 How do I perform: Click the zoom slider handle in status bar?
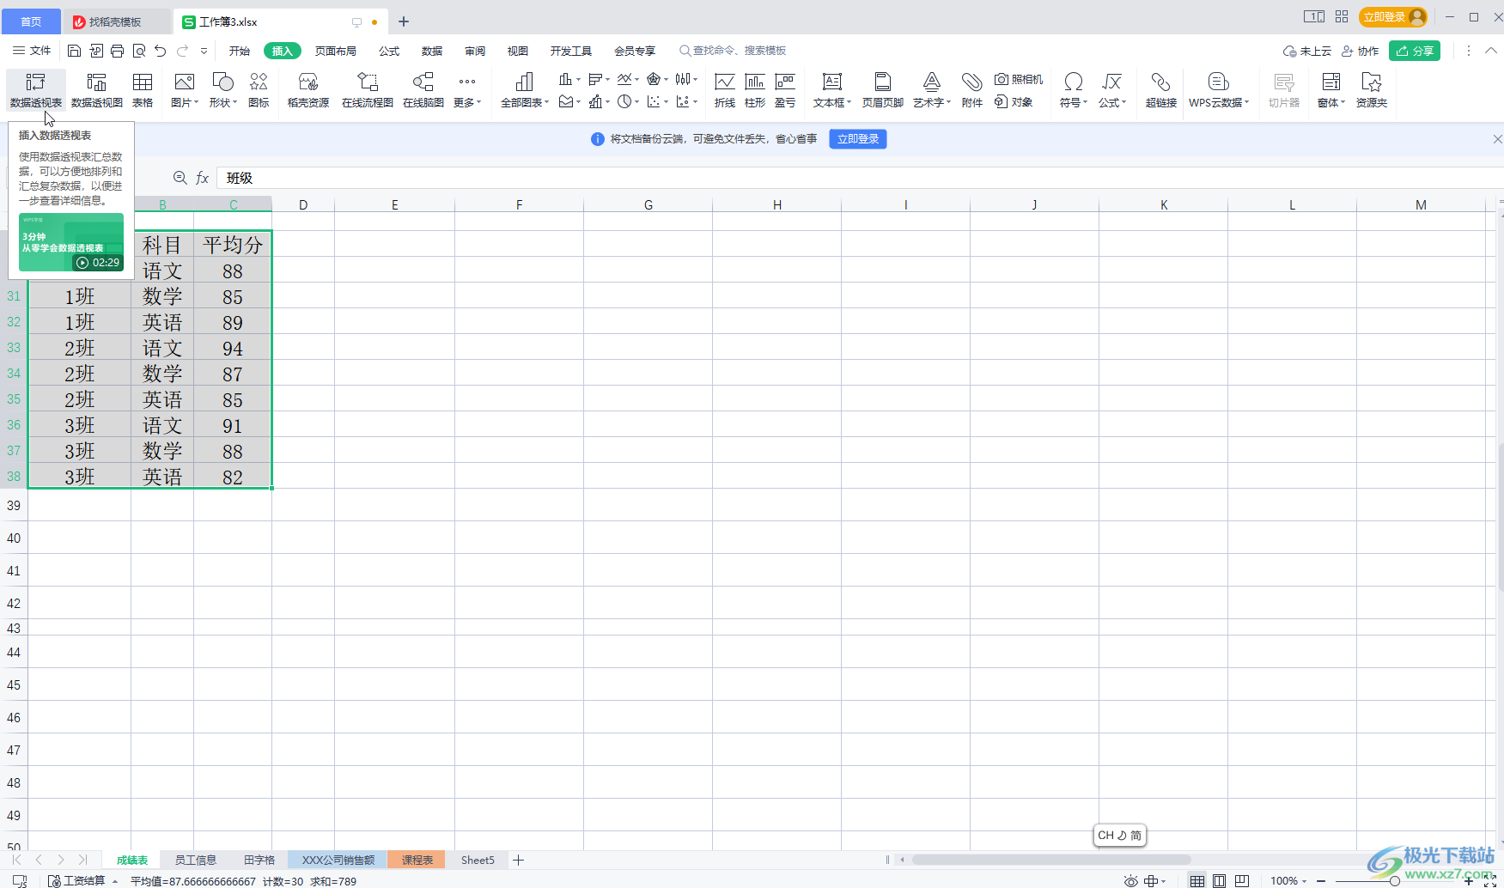(x=1394, y=881)
